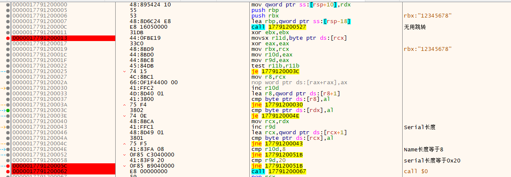Select instruction movsx r11d,byte ptr ds:[rcx]

tap(299, 38)
